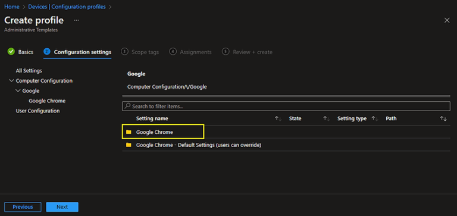Click the Previous button
Image resolution: width=457 pixels, height=216 pixels.
point(23,207)
